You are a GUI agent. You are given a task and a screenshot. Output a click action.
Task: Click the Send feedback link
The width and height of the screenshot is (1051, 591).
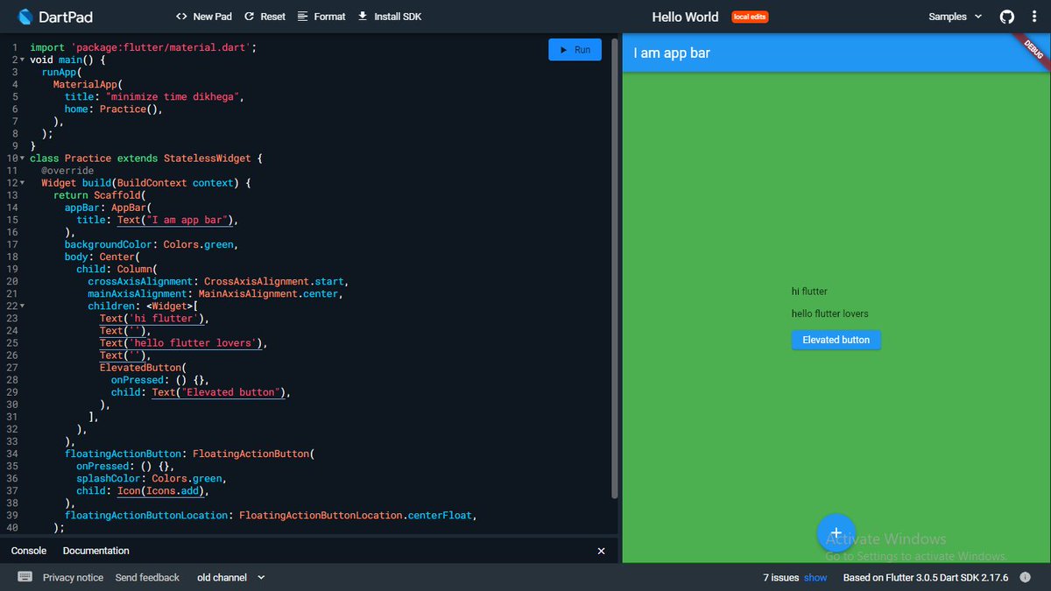pyautogui.click(x=147, y=577)
